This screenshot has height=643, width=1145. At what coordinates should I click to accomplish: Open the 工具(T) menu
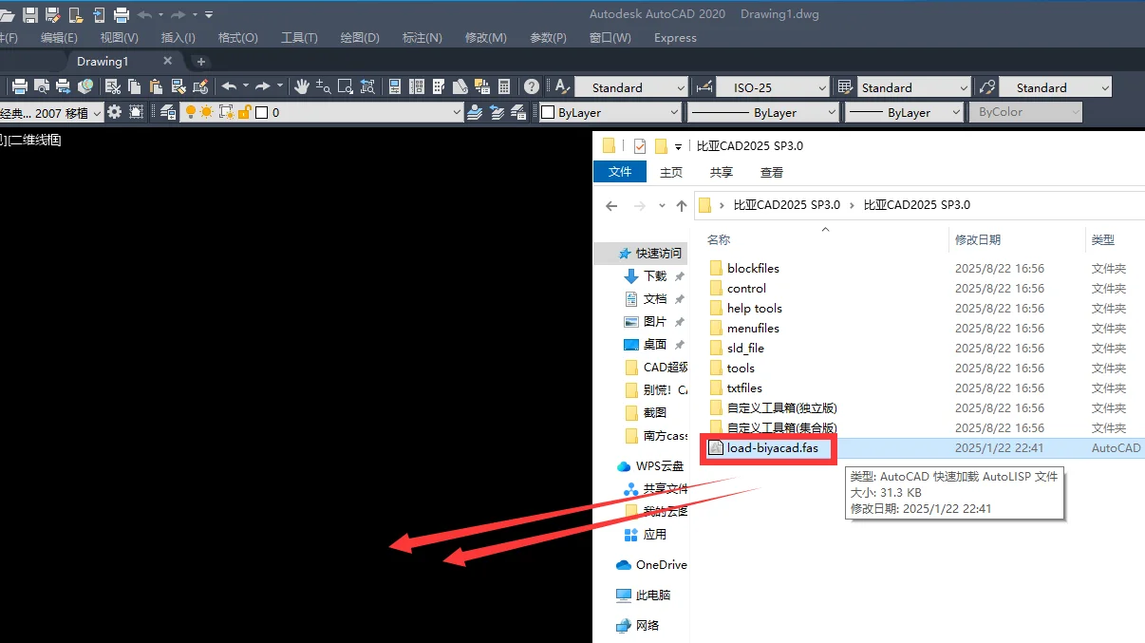click(299, 38)
